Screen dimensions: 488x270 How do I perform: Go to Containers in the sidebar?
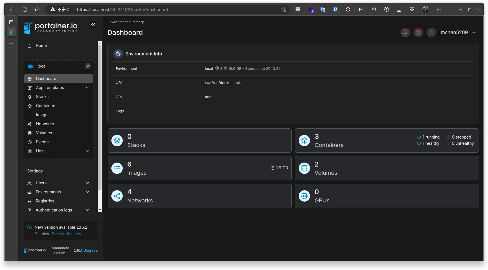click(46, 106)
